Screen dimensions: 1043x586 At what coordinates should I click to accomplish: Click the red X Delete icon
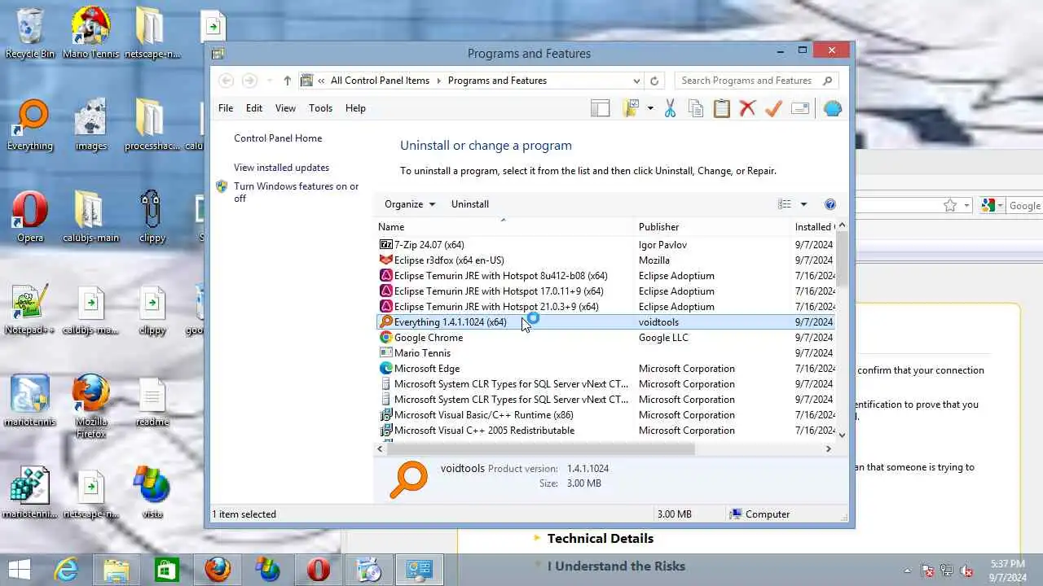pyautogui.click(x=747, y=108)
